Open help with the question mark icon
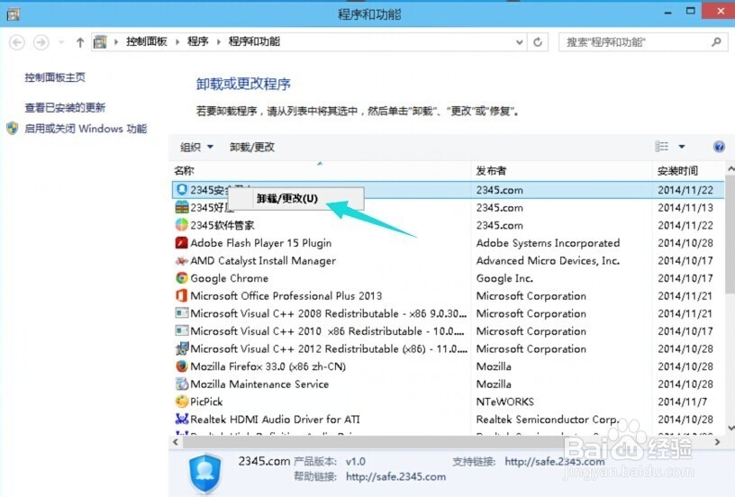Screen dimensions: 735x497 [x=719, y=147]
